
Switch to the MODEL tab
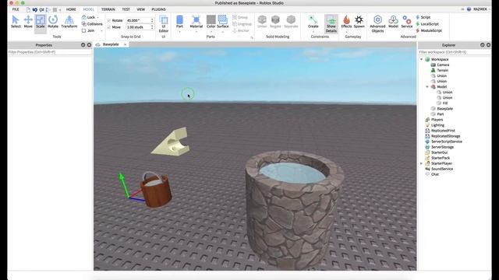click(x=88, y=9)
